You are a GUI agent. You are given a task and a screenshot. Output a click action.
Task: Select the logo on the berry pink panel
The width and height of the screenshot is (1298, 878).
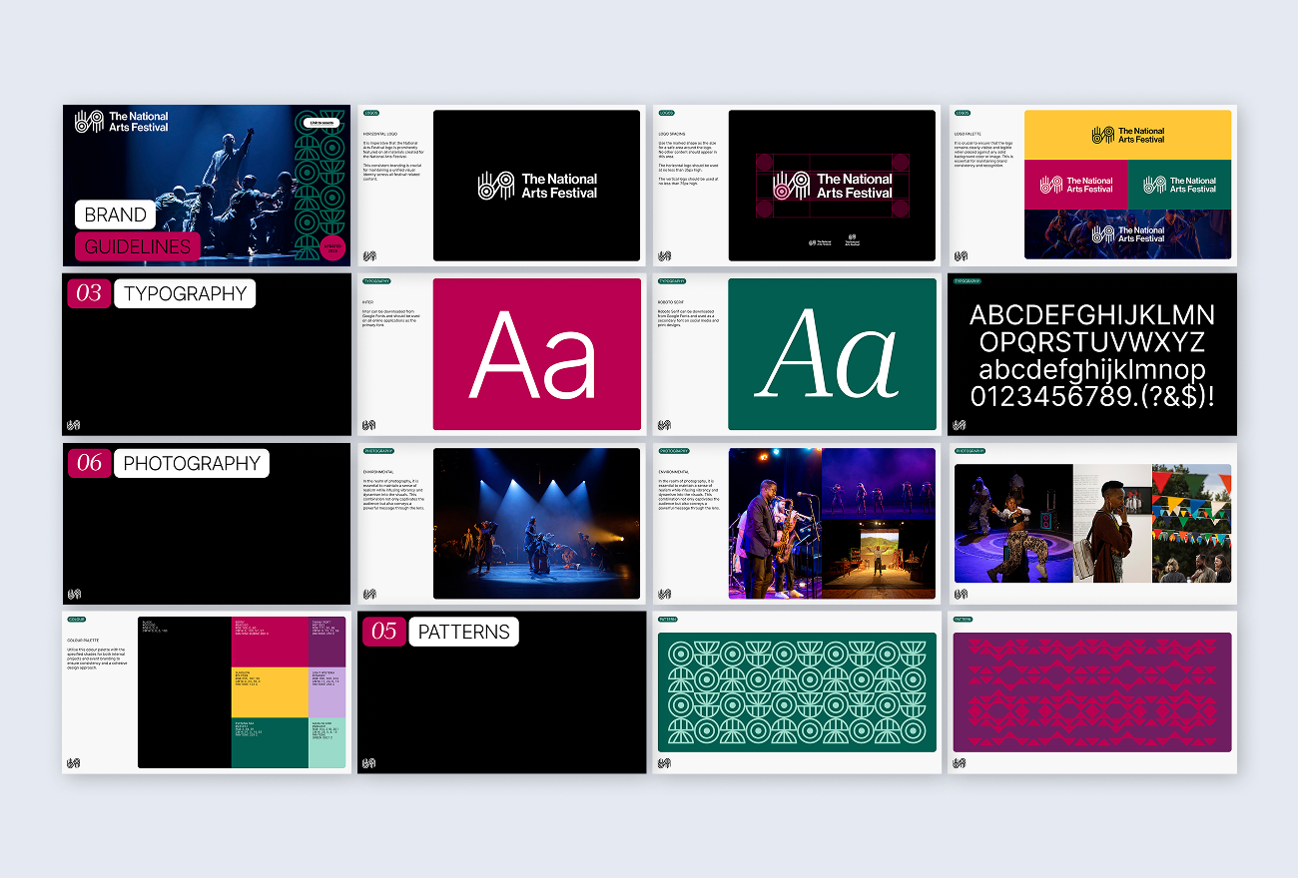pyautogui.click(x=1076, y=186)
